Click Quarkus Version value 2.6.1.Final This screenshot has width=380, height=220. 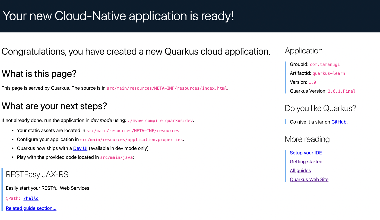tap(341, 91)
